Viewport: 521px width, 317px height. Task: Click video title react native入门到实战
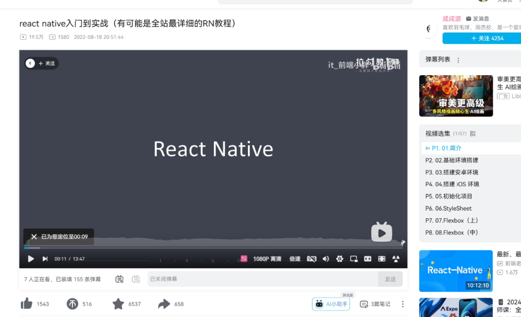(x=127, y=24)
